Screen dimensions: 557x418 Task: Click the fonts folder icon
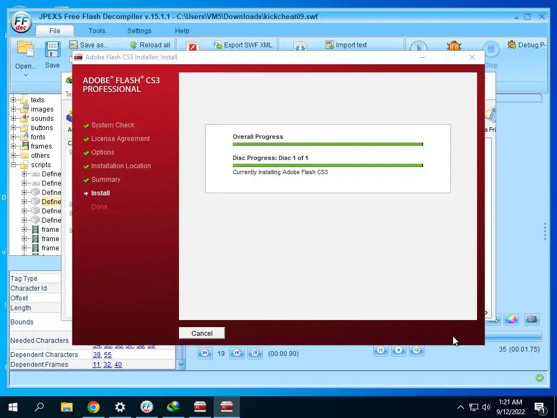point(24,137)
